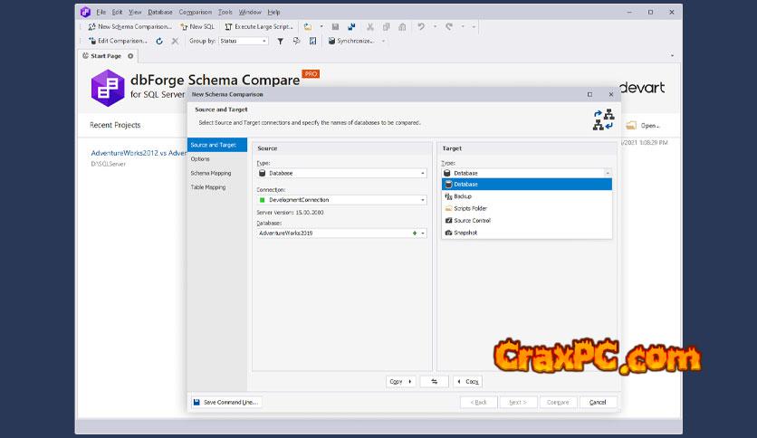Image resolution: width=757 pixels, height=438 pixels.
Task: Click the Paste toolbar icon
Action: click(402, 27)
